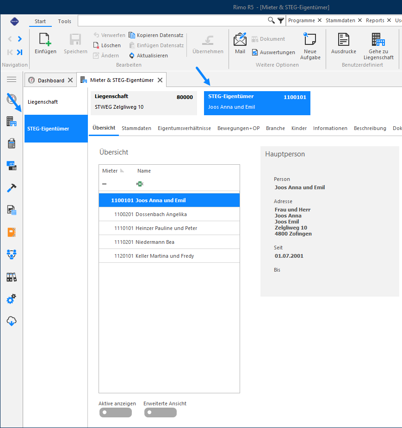The width and height of the screenshot is (402, 428).
Task: Select STEG-Eigentümer in left panel
Action: pos(56,129)
